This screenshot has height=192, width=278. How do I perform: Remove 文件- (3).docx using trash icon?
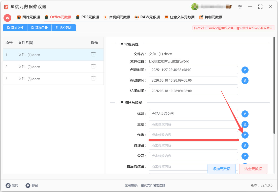coord(93,78)
